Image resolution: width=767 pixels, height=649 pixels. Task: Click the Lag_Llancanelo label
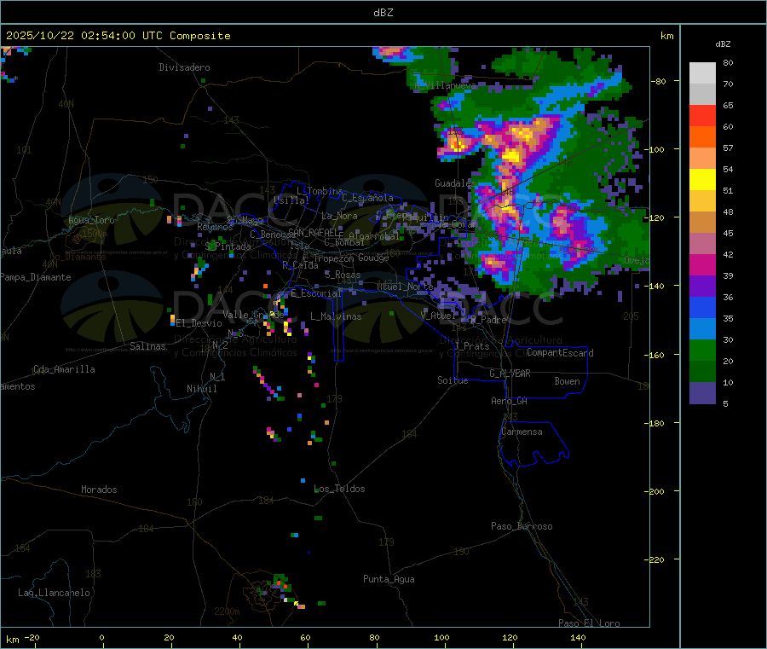[x=55, y=592]
